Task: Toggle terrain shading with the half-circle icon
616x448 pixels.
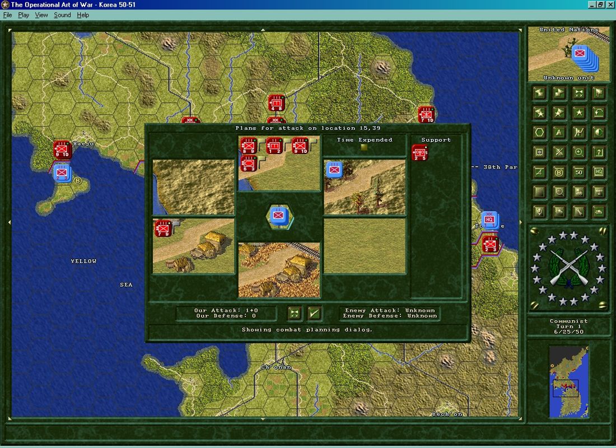Action: (x=599, y=132)
